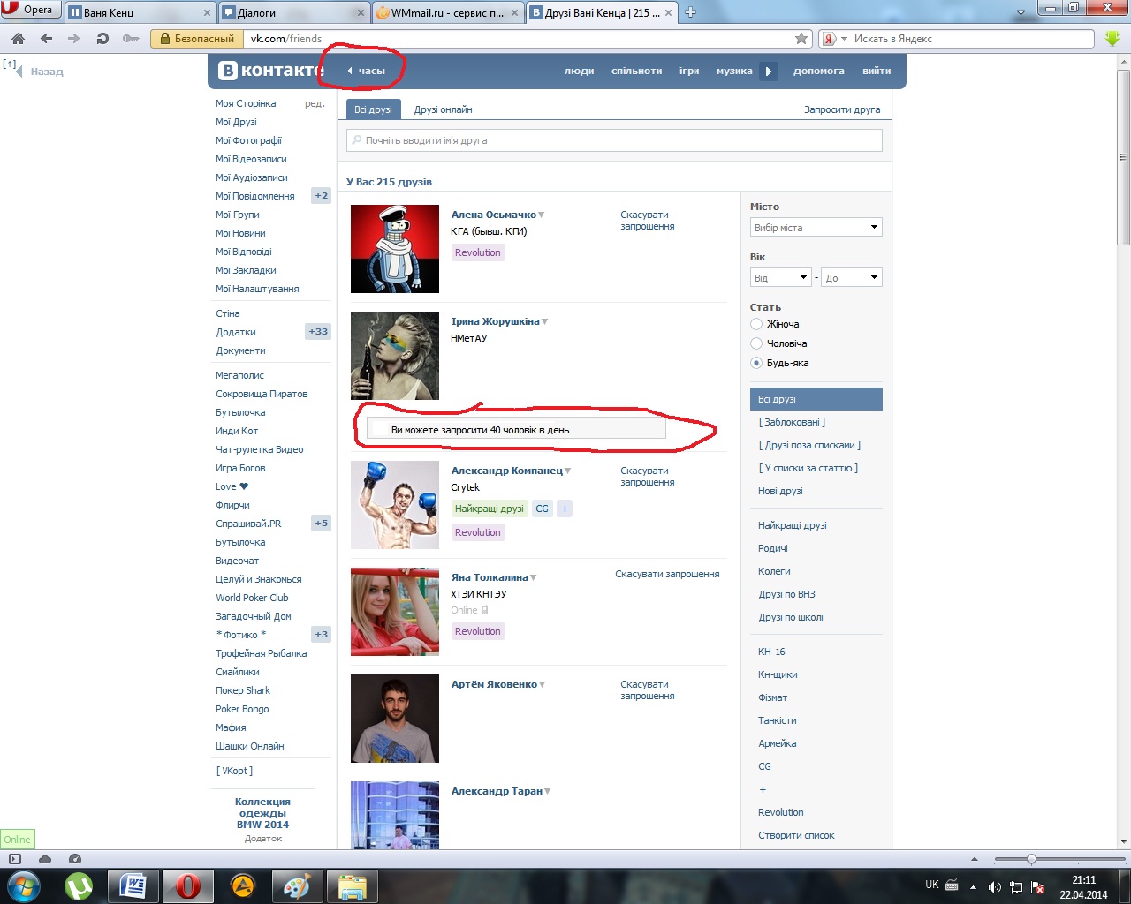Screen dimensions: 1131x904
Task: Click Створити список link
Action: click(796, 835)
